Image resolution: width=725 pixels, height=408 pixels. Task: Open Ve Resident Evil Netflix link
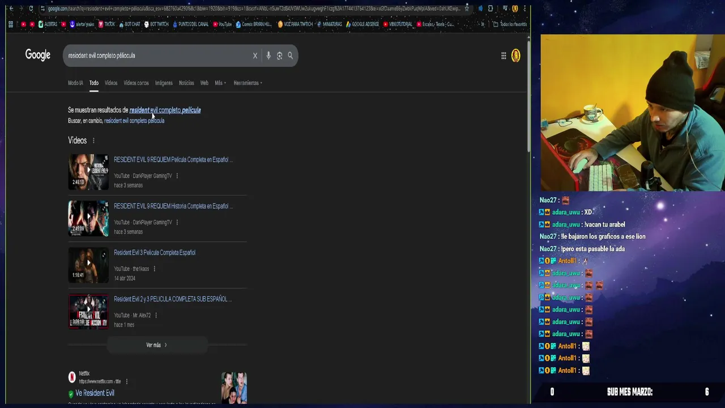(x=95, y=393)
